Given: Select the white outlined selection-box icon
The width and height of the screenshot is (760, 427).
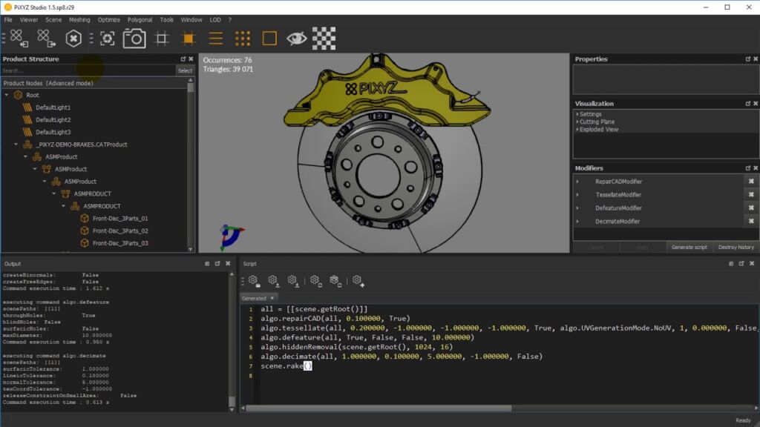Looking at the screenshot, I should pos(161,39).
